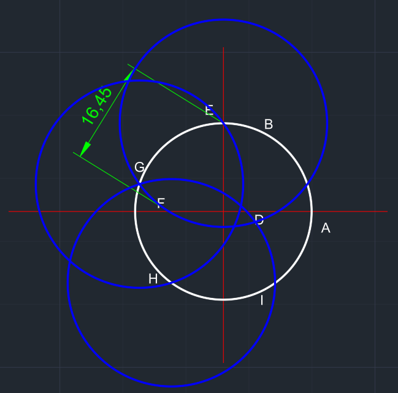Image resolution: width=398 pixels, height=393 pixels.
Task: Click the point label E
Action: [209, 110]
